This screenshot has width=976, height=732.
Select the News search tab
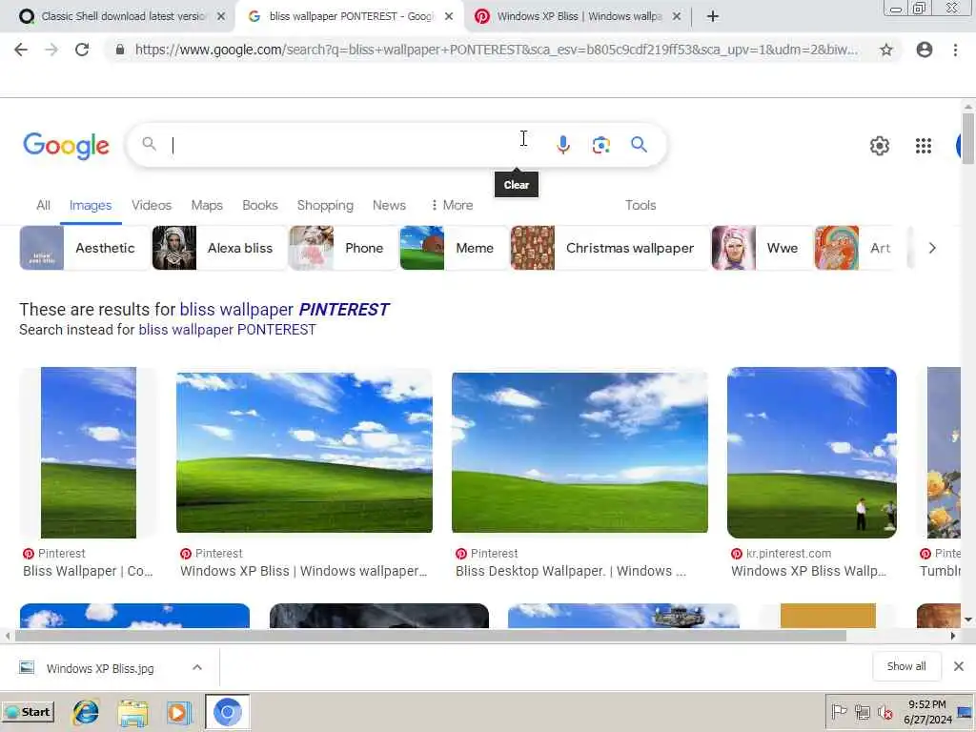389,206
